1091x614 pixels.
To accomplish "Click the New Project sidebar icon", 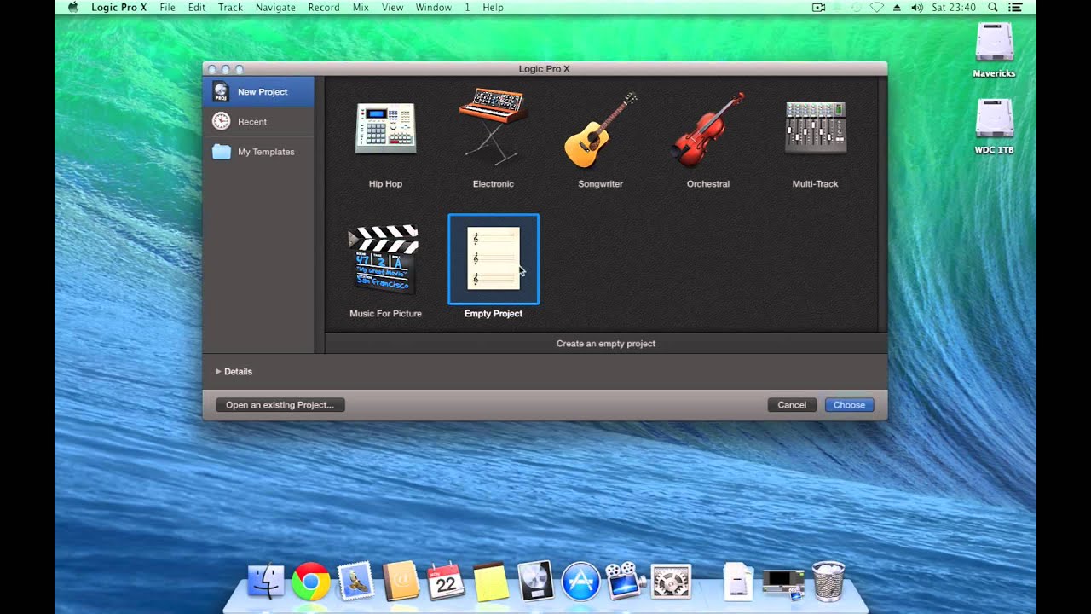I will click(x=221, y=91).
